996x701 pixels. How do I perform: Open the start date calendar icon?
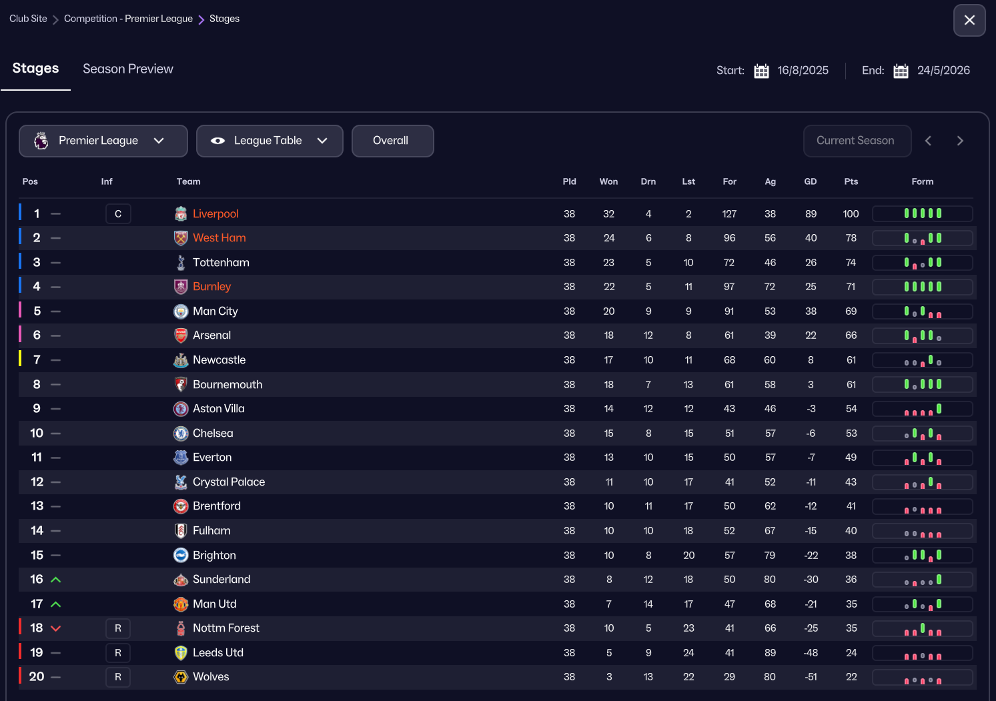761,71
